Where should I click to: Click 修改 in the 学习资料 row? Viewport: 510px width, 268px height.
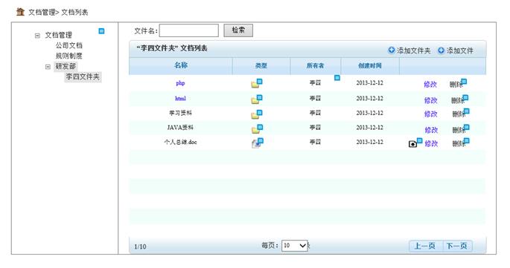431,114
